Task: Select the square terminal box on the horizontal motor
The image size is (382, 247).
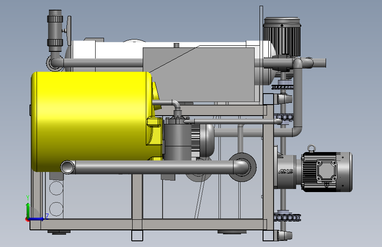Action: pyautogui.click(x=326, y=171)
